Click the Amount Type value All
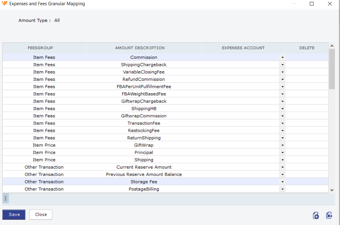340x225 pixels. tap(57, 20)
